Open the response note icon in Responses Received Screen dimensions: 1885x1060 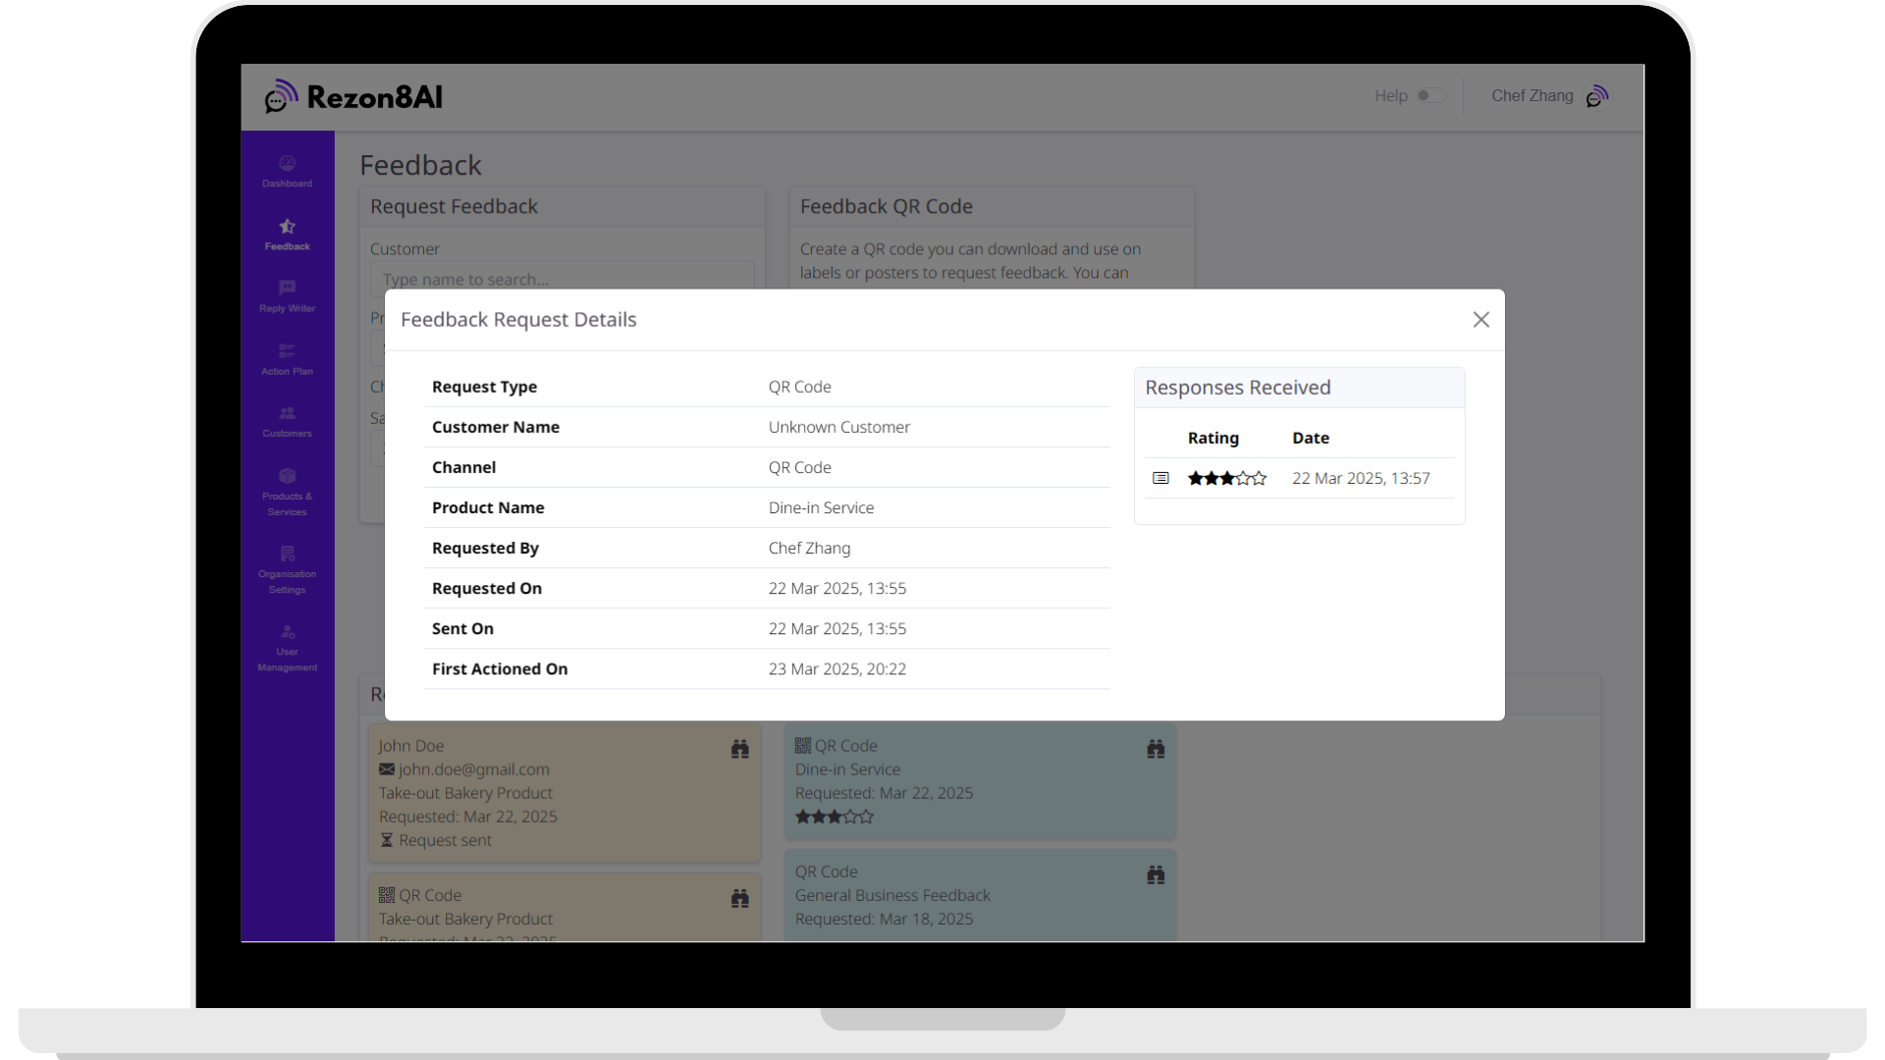(x=1160, y=478)
